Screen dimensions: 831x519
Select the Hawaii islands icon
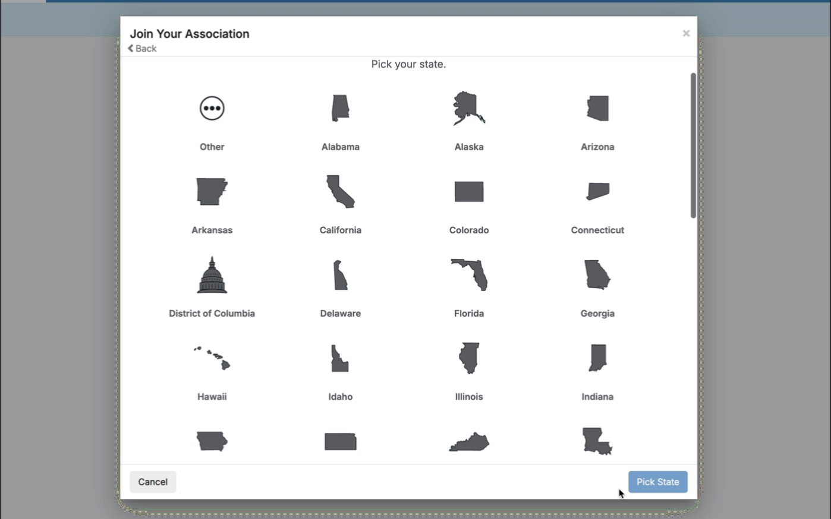pos(212,358)
